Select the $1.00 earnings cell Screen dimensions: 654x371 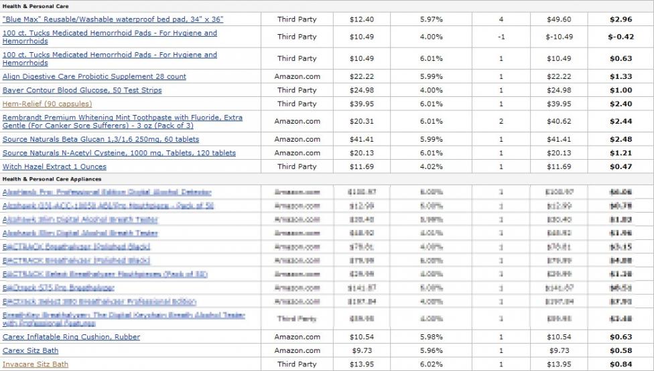tap(620, 90)
